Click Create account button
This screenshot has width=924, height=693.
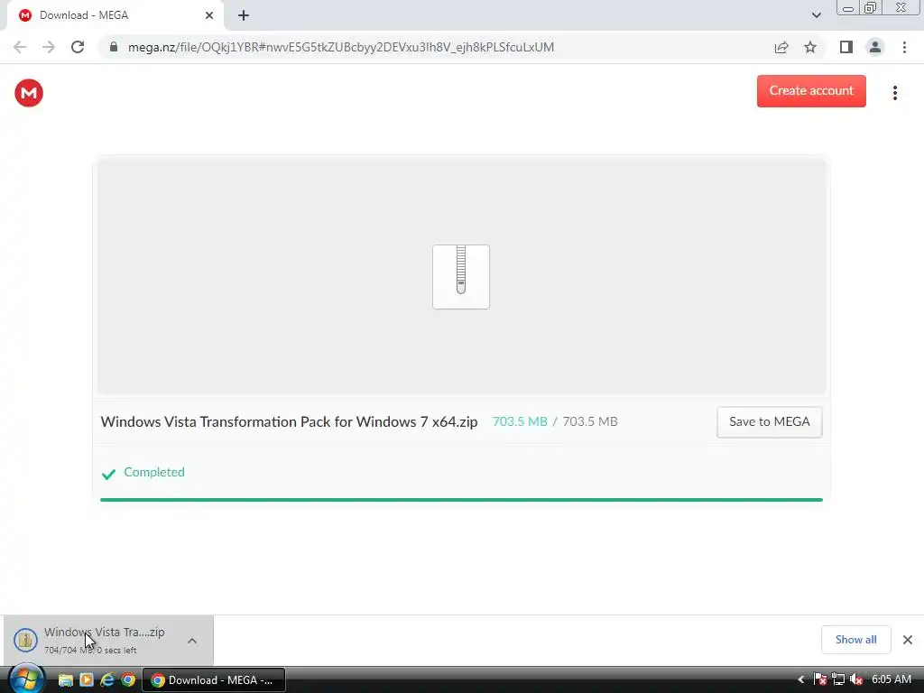811,91
